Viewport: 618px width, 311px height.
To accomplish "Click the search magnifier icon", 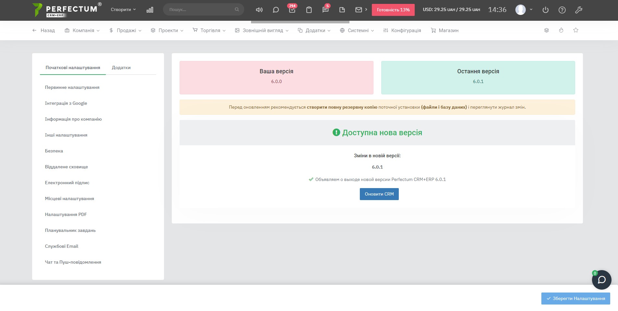I will pyautogui.click(x=237, y=9).
